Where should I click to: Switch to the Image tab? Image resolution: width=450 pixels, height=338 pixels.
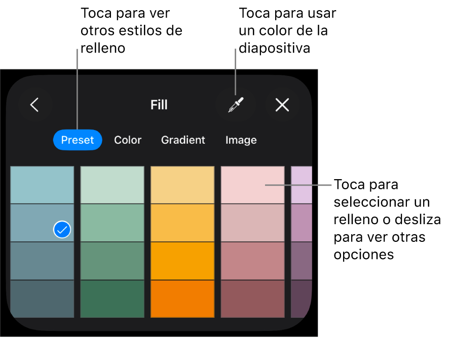[x=241, y=140]
